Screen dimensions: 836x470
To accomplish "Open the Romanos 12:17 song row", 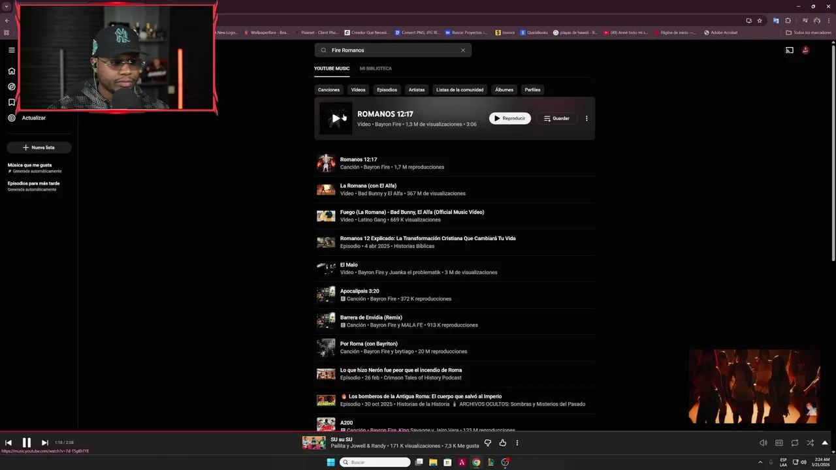I will (455, 163).
